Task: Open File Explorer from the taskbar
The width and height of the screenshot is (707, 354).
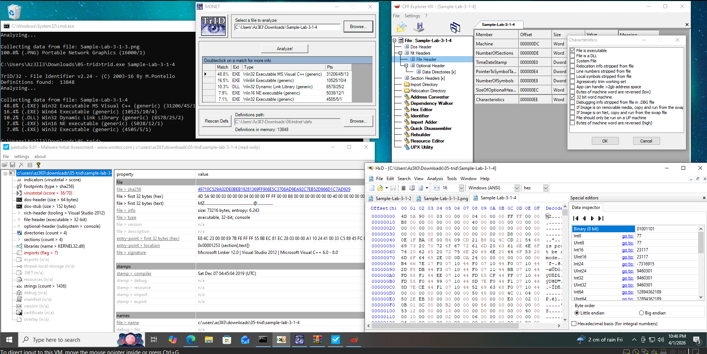Action: pos(209,340)
